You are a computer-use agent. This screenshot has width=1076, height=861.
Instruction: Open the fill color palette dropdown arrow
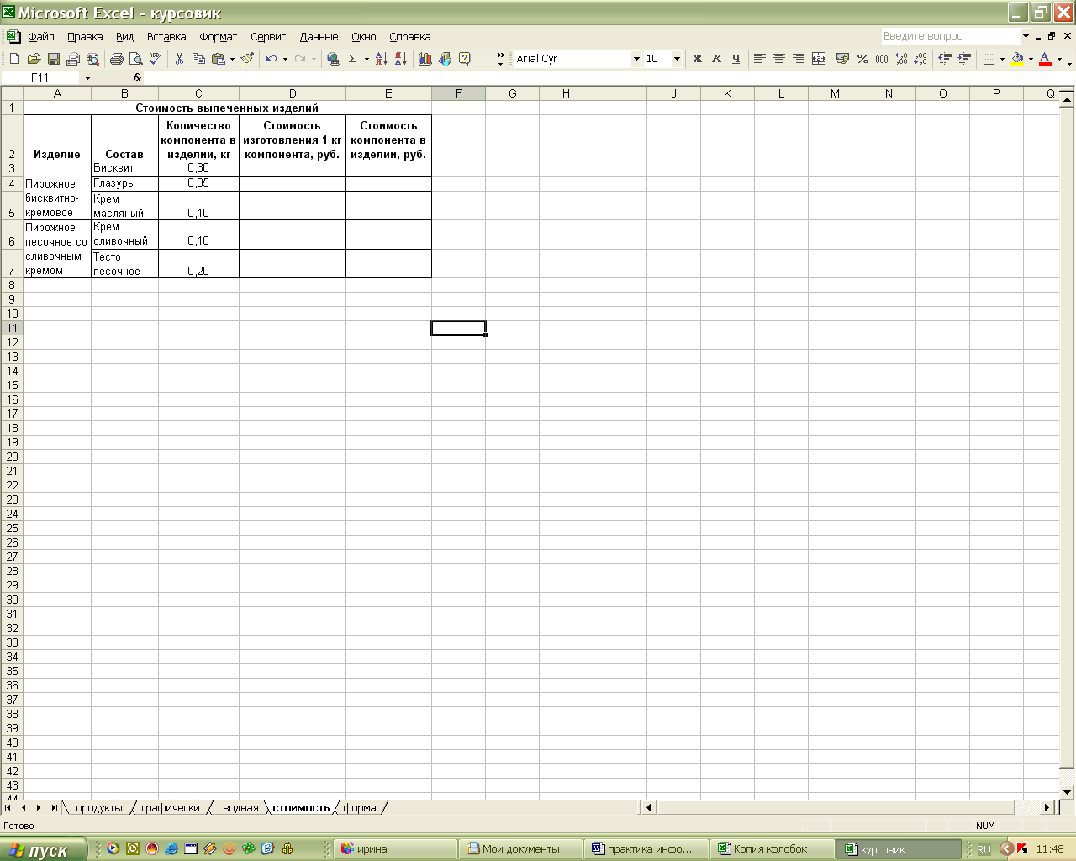point(1031,59)
